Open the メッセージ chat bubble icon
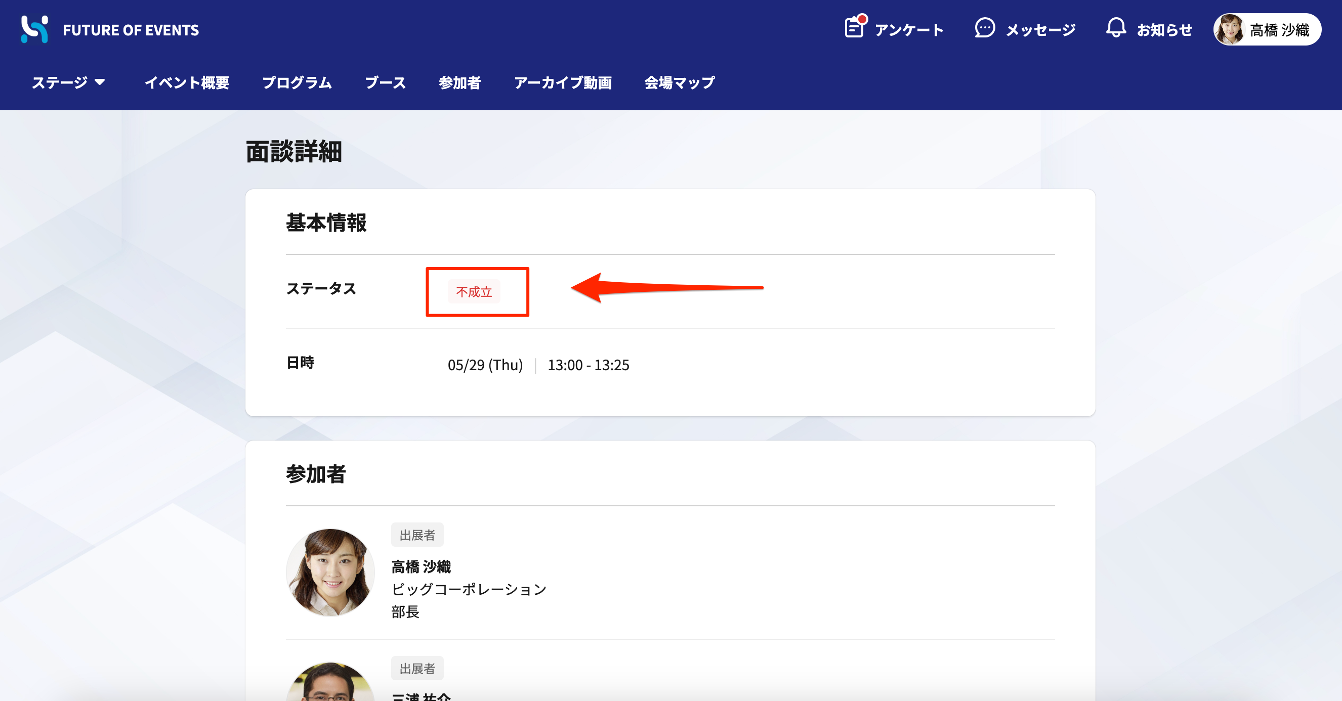Viewport: 1342px width, 701px height. pyautogui.click(x=985, y=28)
